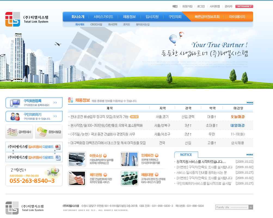Click the 로그인 link at top
The width and height of the screenshot is (273, 218).
201,6
